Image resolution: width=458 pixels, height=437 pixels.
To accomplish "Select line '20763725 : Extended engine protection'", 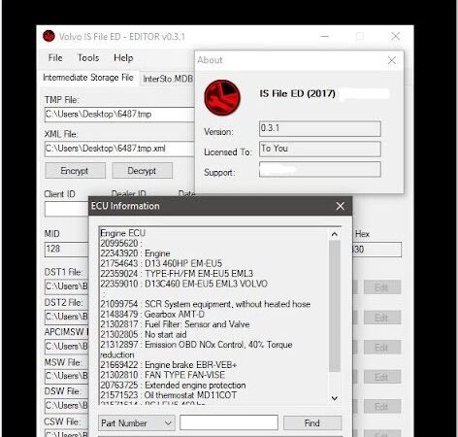I will [x=173, y=386].
